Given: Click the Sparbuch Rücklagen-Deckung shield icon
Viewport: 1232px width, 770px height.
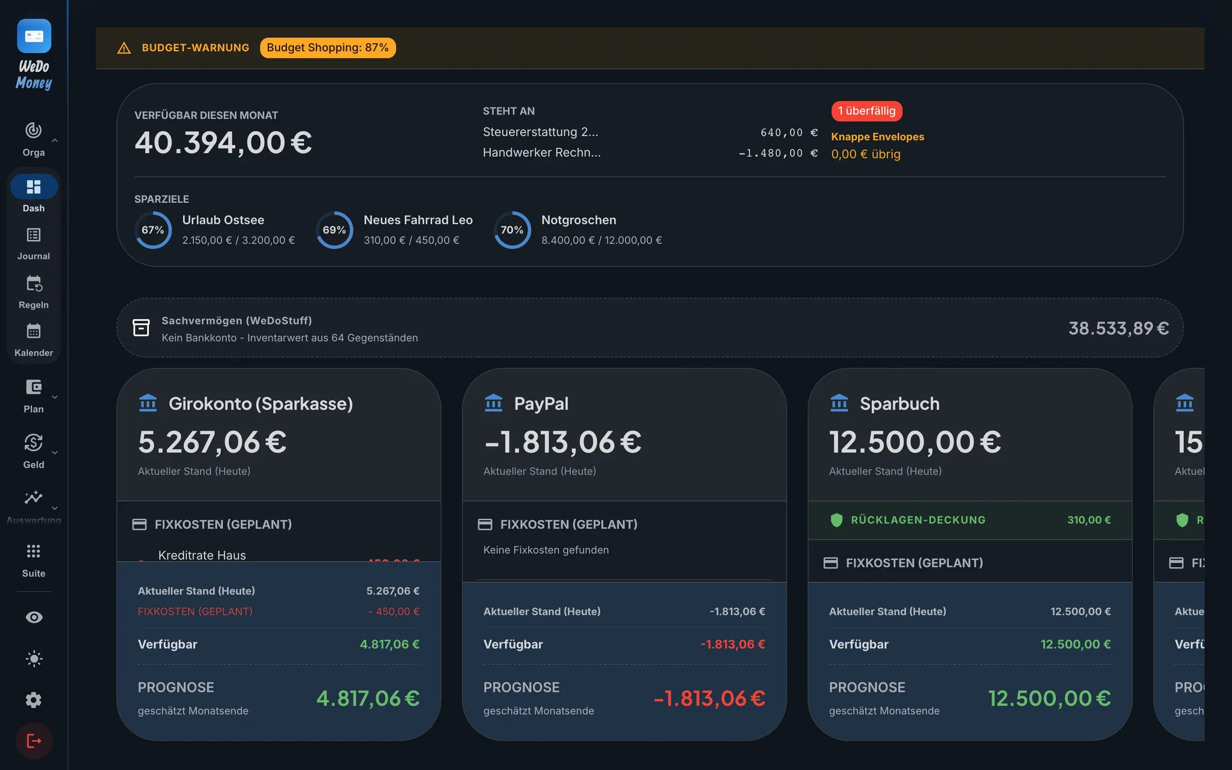Looking at the screenshot, I should [837, 520].
